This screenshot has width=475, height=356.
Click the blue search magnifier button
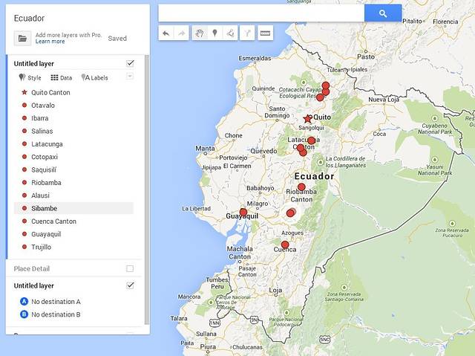(383, 13)
